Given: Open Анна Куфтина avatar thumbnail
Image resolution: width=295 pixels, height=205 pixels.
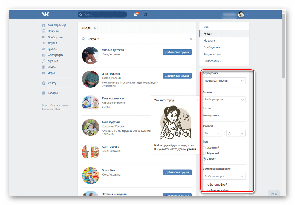Looking at the screenshot, I should (90, 128).
